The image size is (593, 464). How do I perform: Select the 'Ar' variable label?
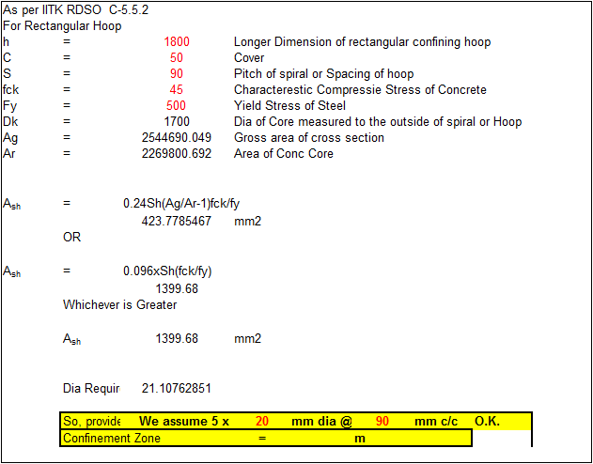pos(9,154)
